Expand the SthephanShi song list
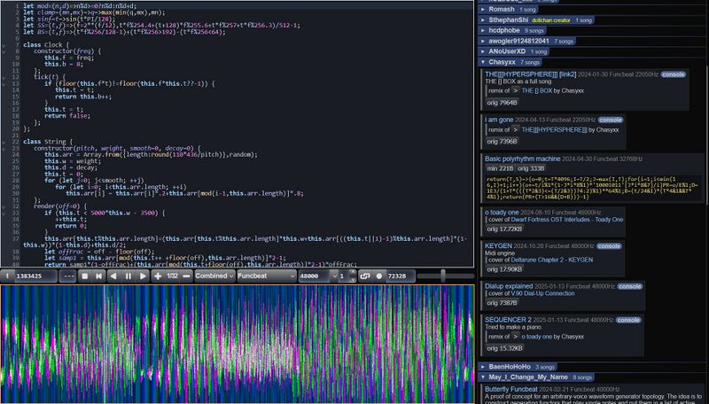The image size is (709, 404). (x=536, y=20)
